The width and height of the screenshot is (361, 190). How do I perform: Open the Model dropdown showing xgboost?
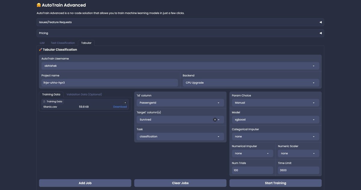point(275,120)
